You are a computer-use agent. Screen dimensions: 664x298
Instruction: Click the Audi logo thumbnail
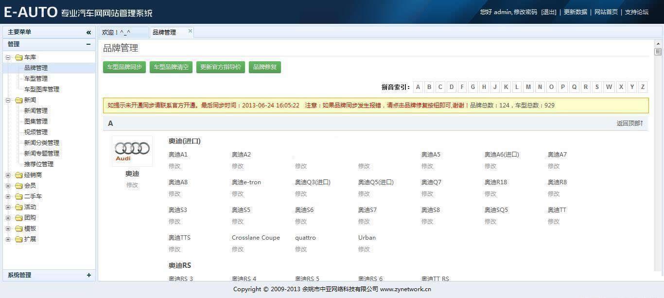point(132,151)
